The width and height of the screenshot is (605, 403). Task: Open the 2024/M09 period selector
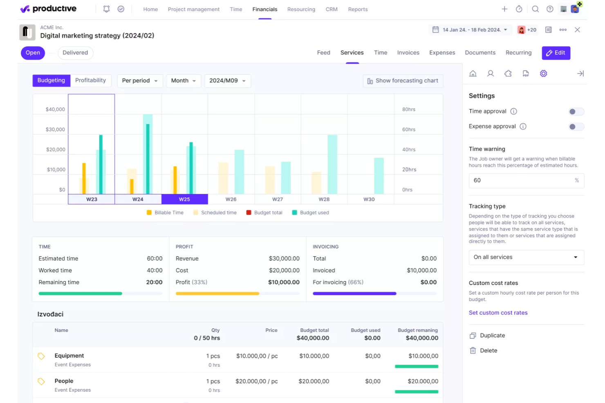pyautogui.click(x=228, y=80)
